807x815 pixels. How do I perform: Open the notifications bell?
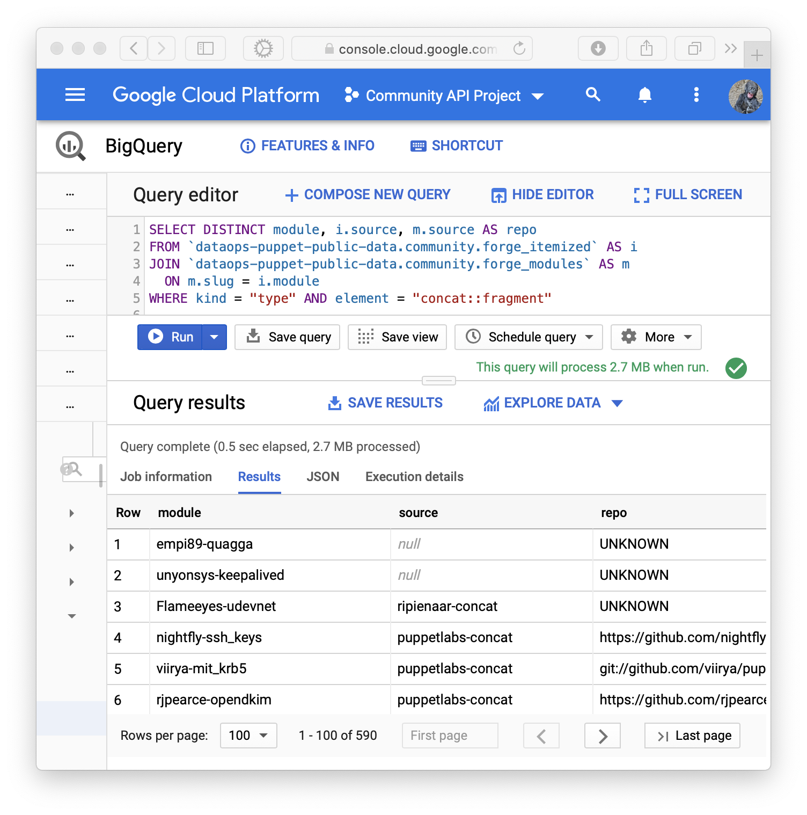644,94
